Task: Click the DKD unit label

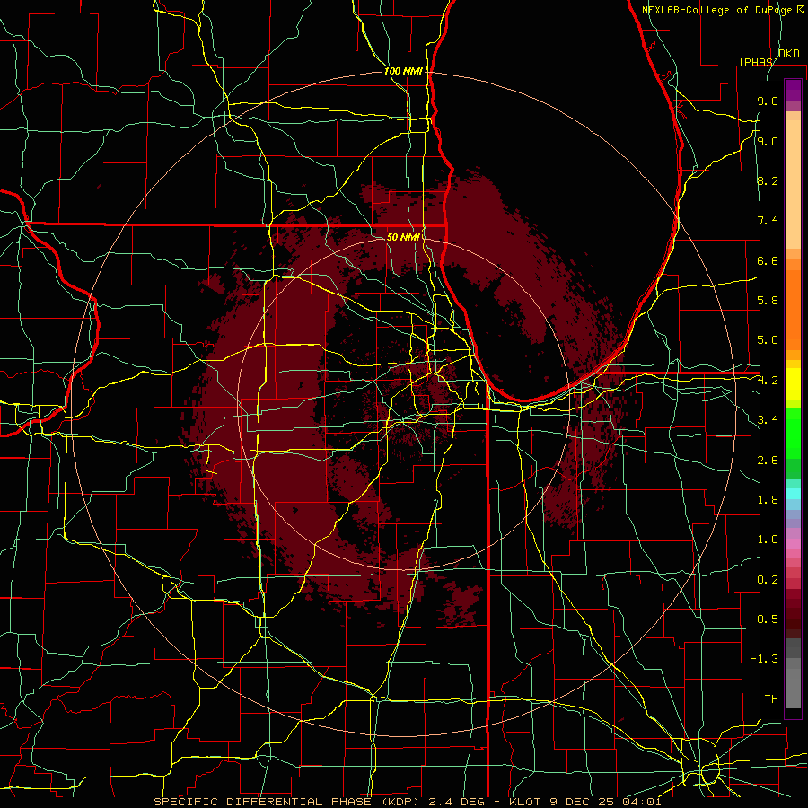Action: [x=789, y=53]
